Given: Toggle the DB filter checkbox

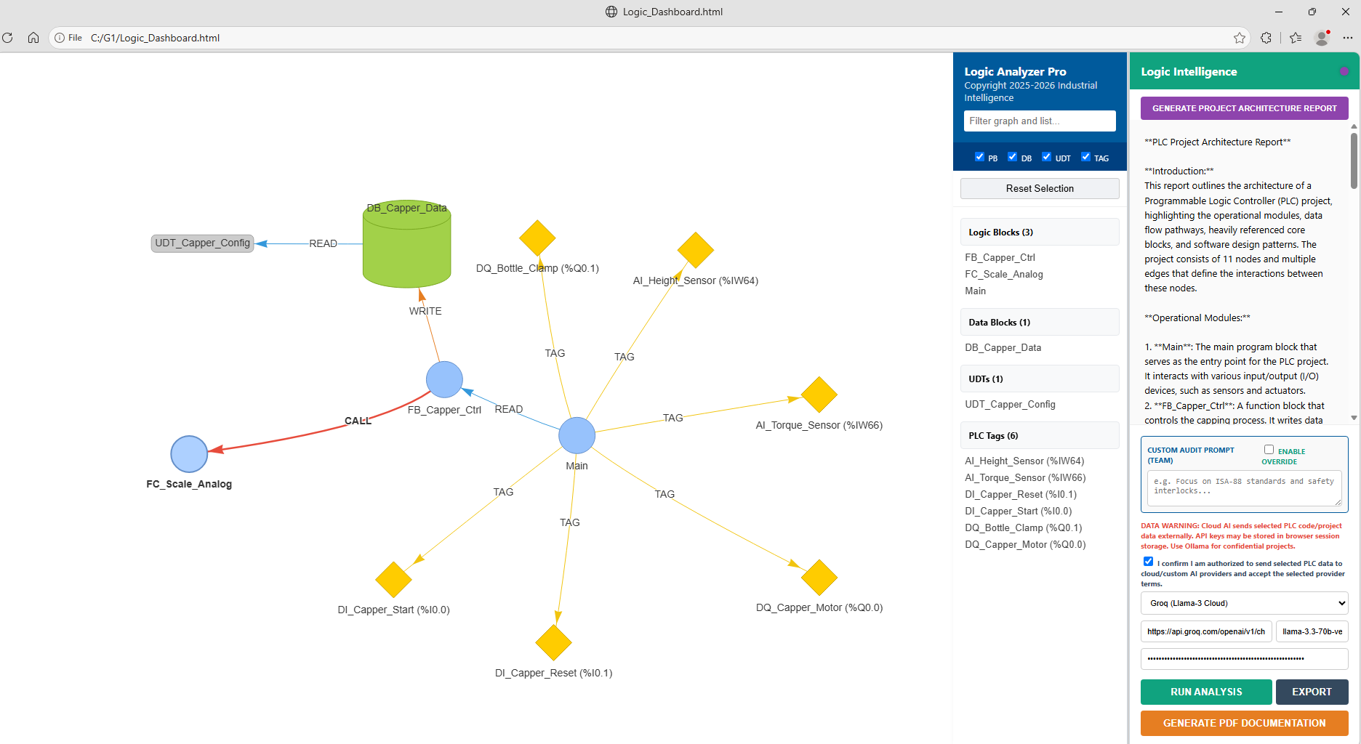Looking at the screenshot, I should pos(1012,157).
